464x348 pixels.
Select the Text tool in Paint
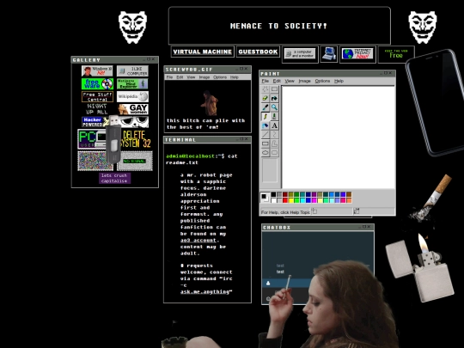[x=274, y=125]
